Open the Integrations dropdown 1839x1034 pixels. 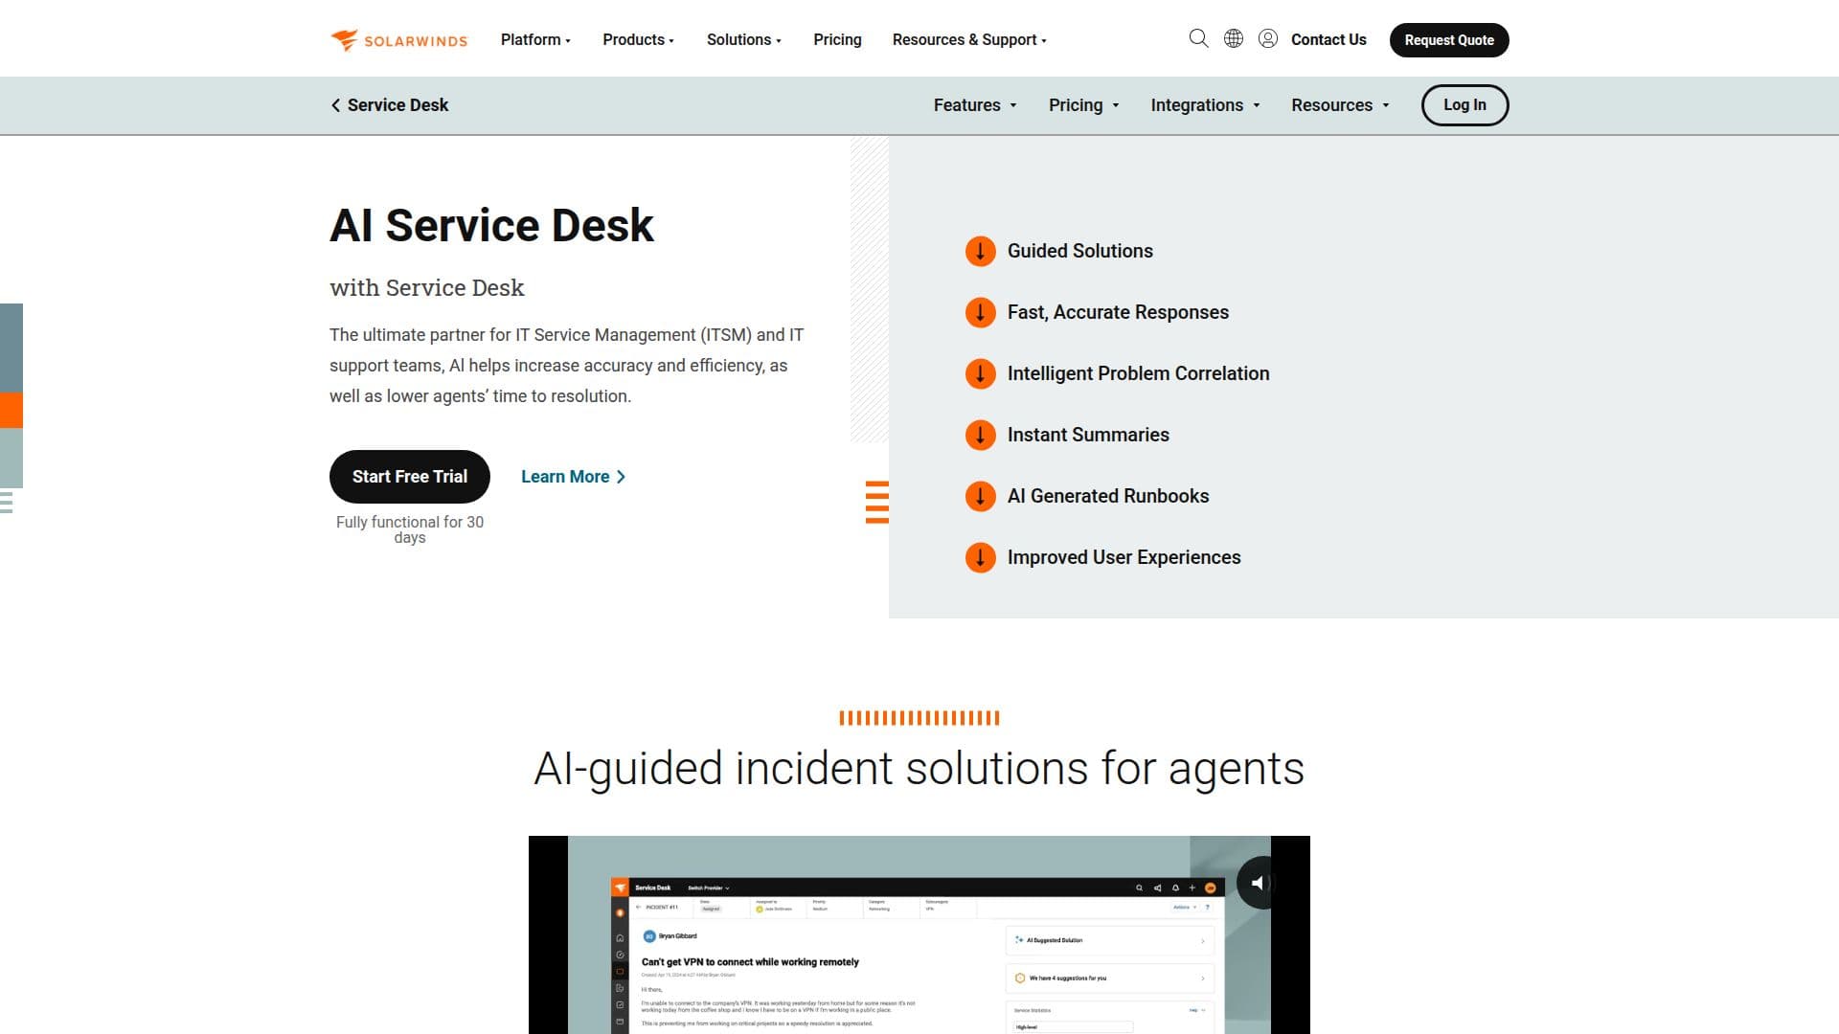pyautogui.click(x=1205, y=105)
